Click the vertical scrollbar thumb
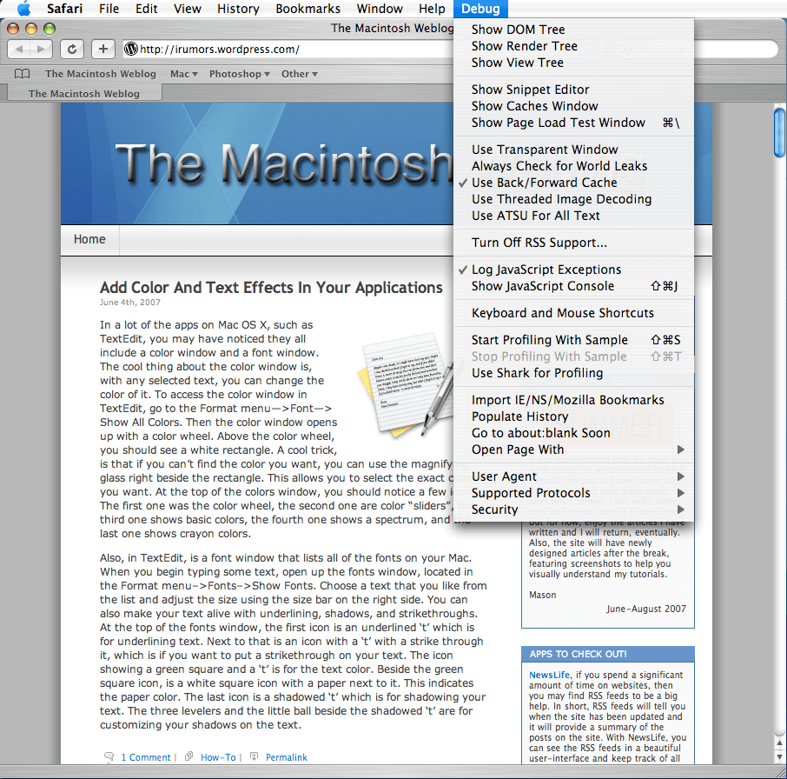The image size is (787, 779). [779, 133]
